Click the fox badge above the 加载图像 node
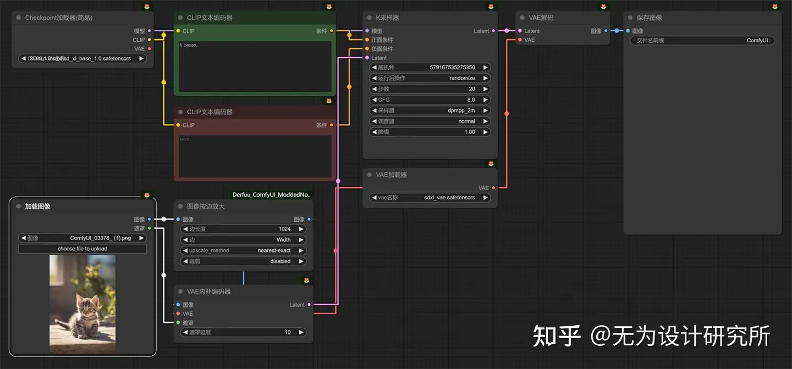Viewport: 792px width, 369px height. pos(147,195)
